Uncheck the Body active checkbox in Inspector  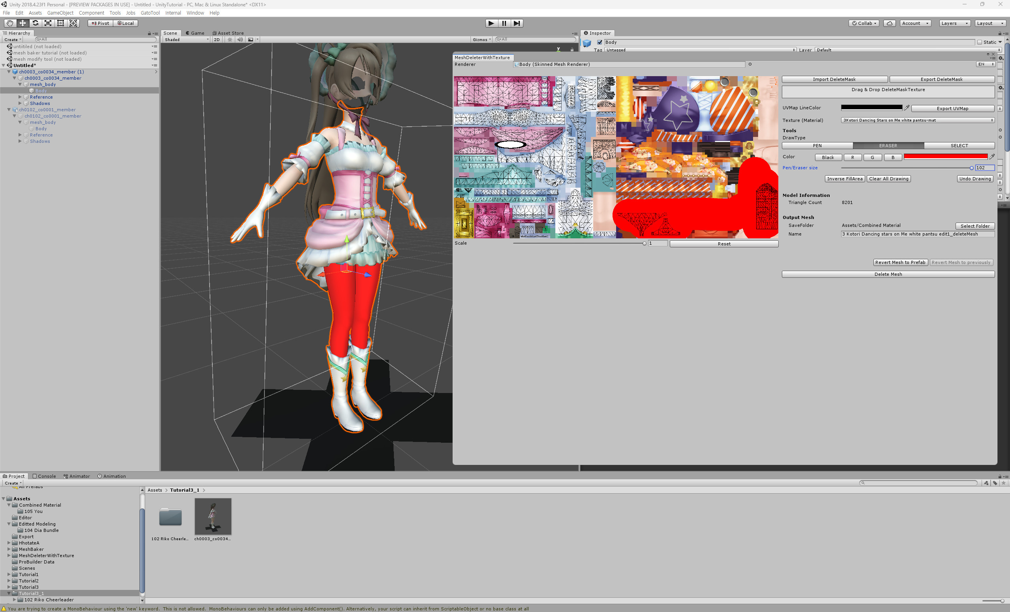600,42
